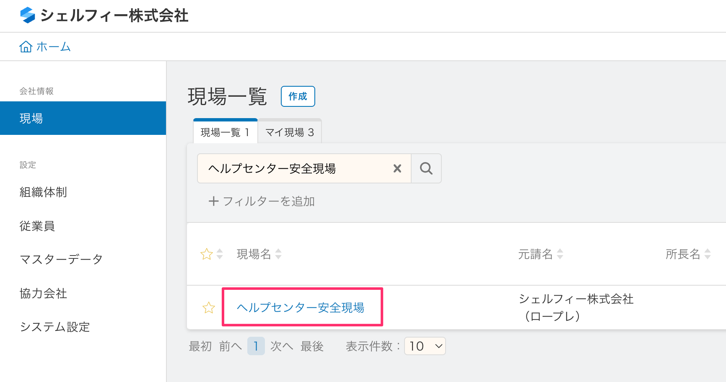The image size is (726, 382).
Task: Sort by 所長名 column arrows
Action: (708, 254)
